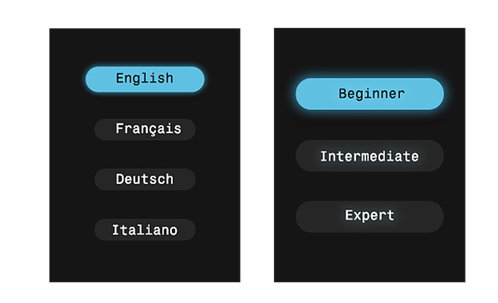This screenshot has height=303, width=498.
Task: Click the Italian language entry
Action: point(144,229)
